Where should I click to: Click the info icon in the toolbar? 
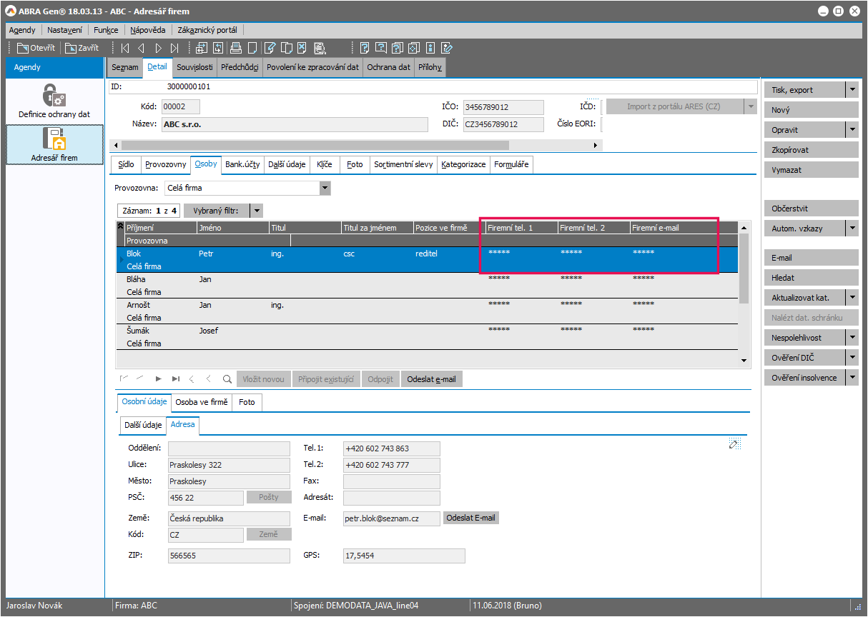[x=430, y=48]
